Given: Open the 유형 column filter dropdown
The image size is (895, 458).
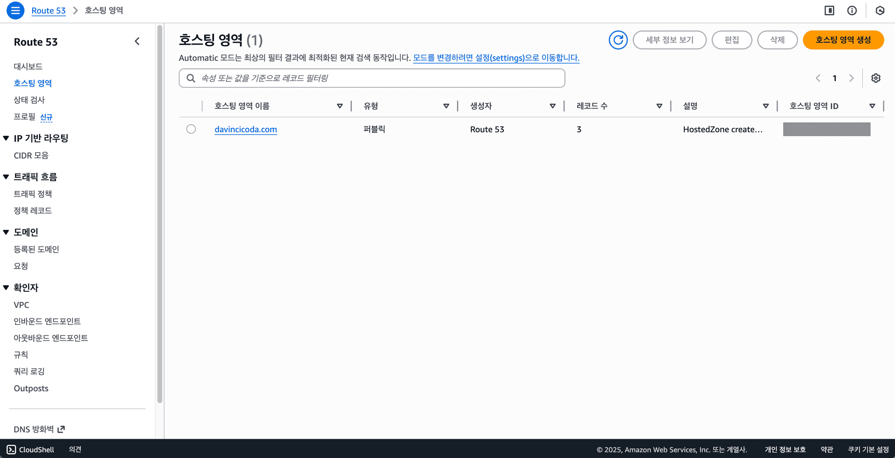Looking at the screenshot, I should tap(446, 106).
